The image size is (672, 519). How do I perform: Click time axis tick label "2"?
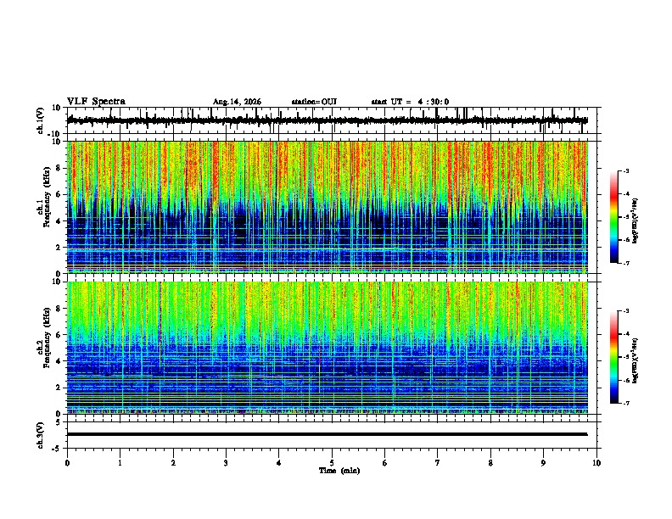coord(173,463)
